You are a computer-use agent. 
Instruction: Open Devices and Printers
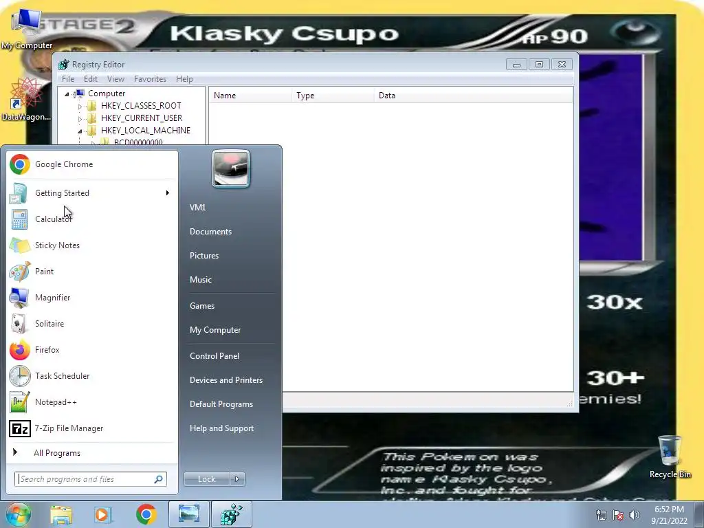click(225, 380)
